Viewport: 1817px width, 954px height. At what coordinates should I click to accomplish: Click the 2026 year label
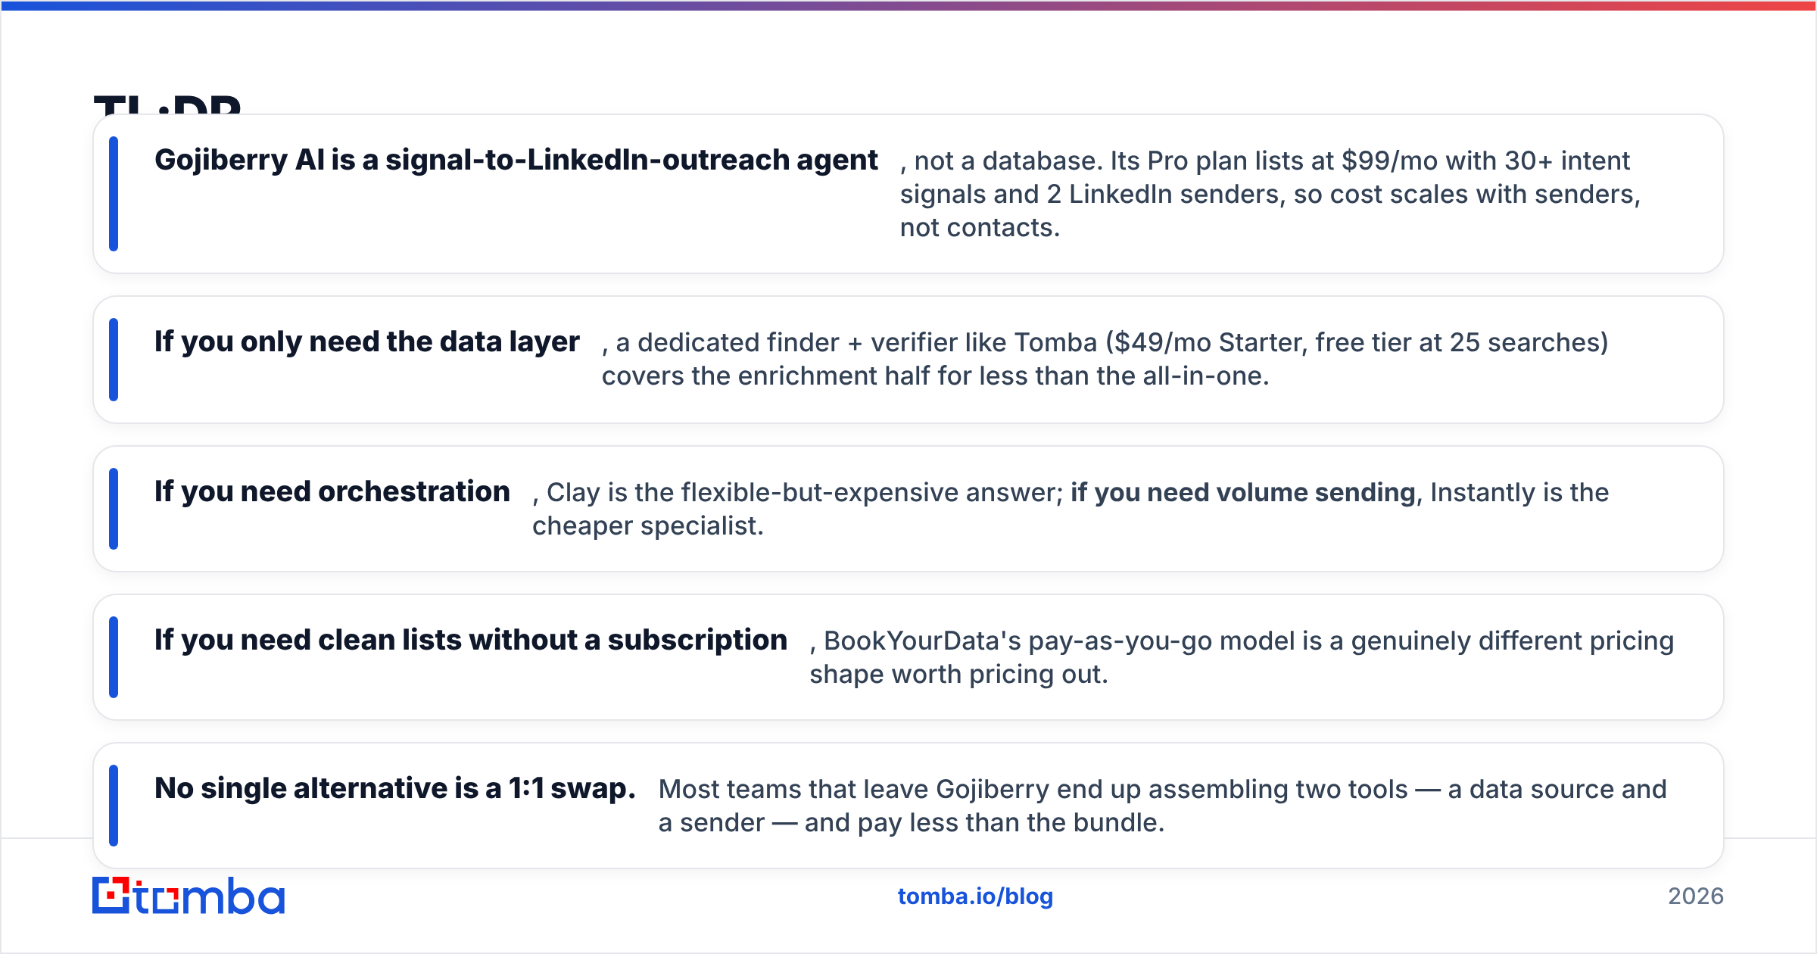point(1696,896)
